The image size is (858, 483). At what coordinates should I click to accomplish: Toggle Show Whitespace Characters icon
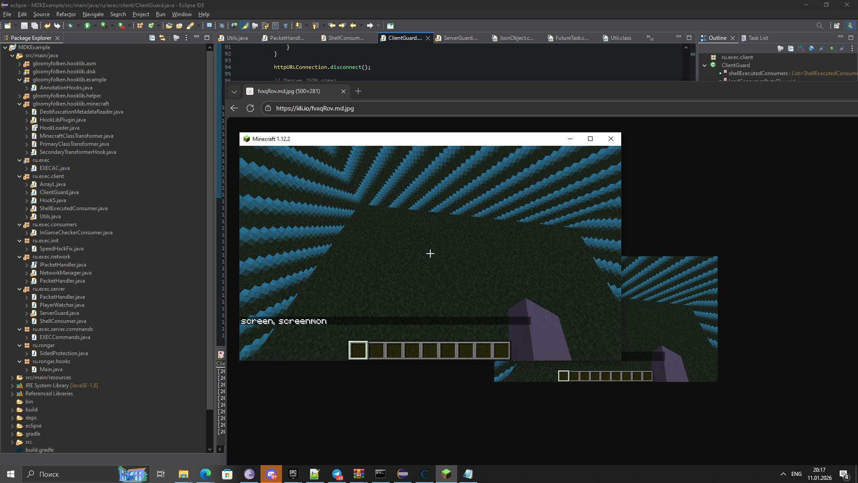(286, 26)
